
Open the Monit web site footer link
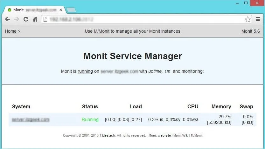point(160,135)
